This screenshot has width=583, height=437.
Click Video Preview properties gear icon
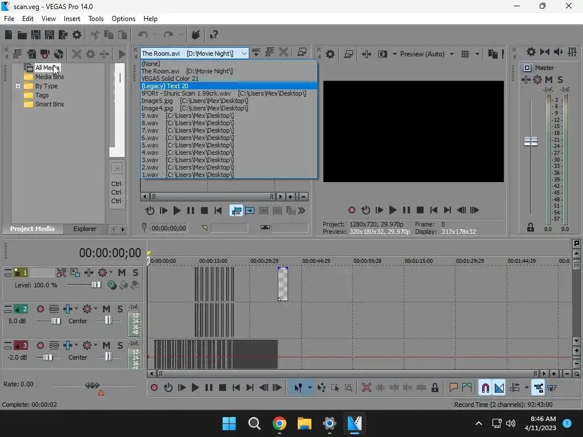[x=330, y=54]
